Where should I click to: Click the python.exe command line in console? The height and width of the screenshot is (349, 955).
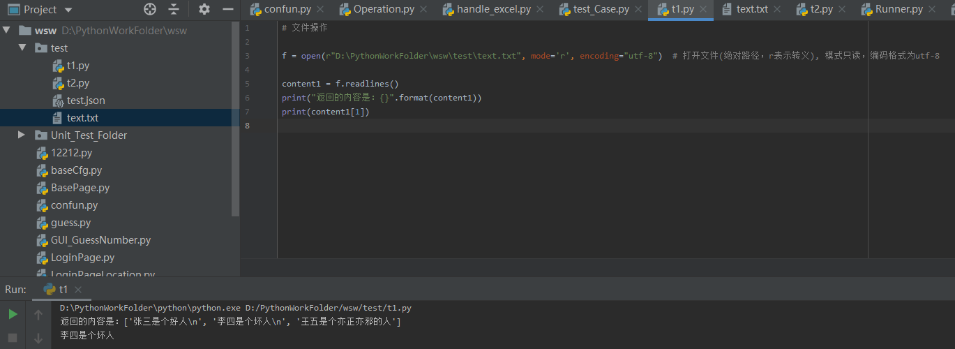pyautogui.click(x=236, y=308)
